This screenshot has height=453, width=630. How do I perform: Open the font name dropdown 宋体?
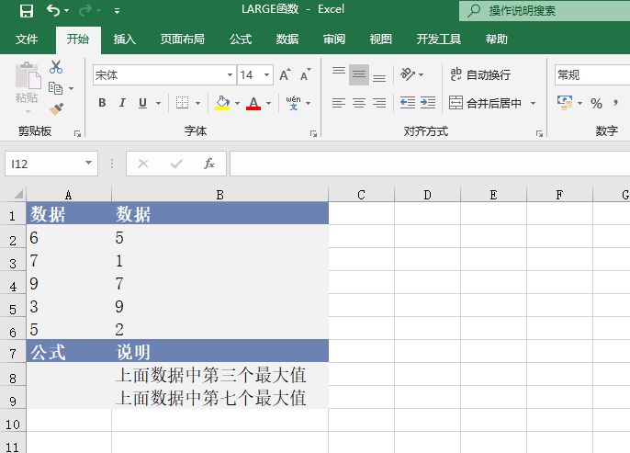click(163, 74)
